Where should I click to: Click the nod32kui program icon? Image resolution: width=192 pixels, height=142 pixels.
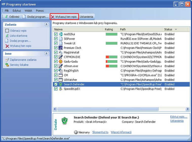point(61,34)
